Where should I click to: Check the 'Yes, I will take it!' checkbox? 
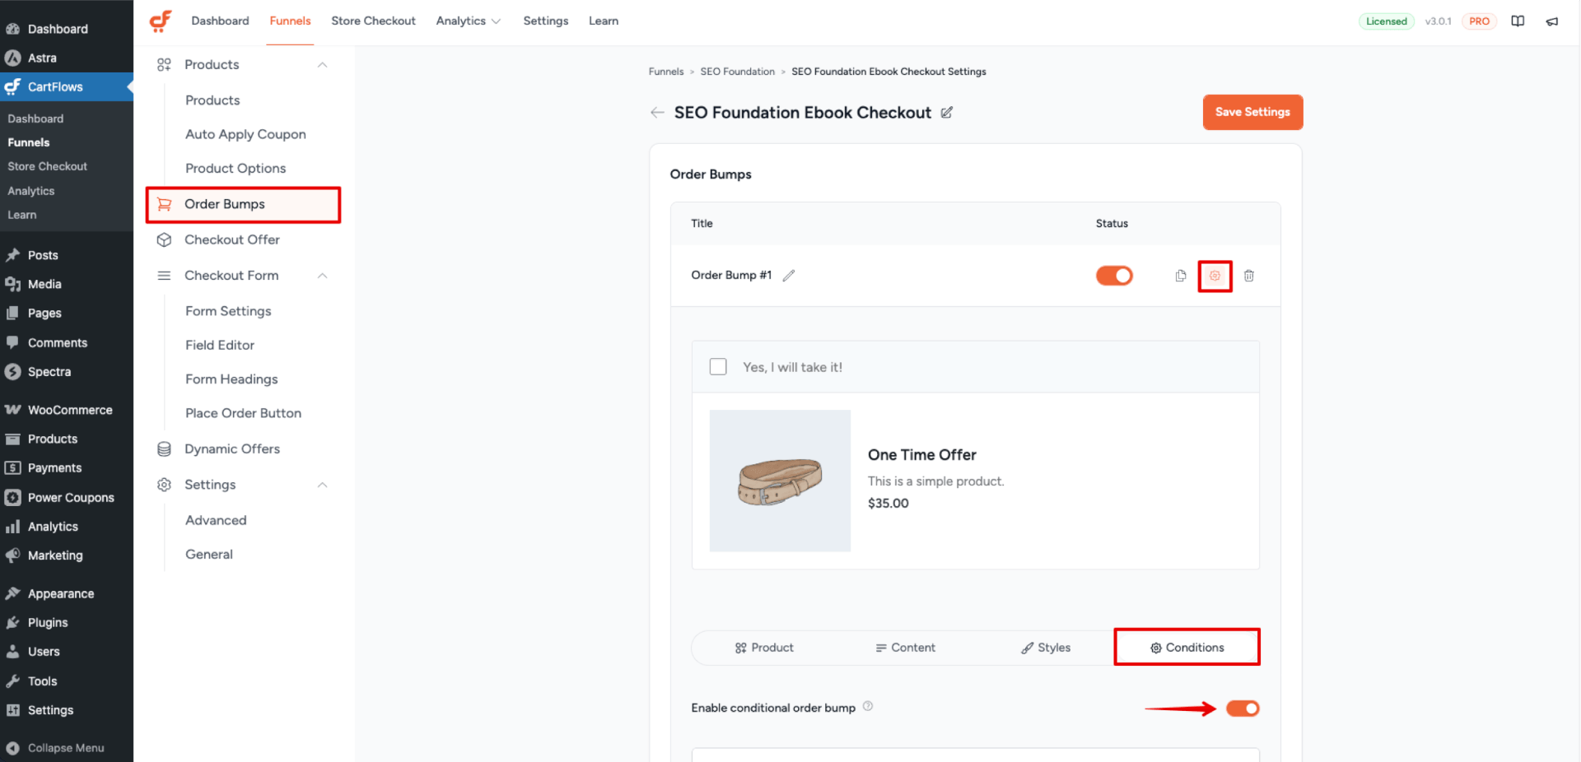[718, 367]
